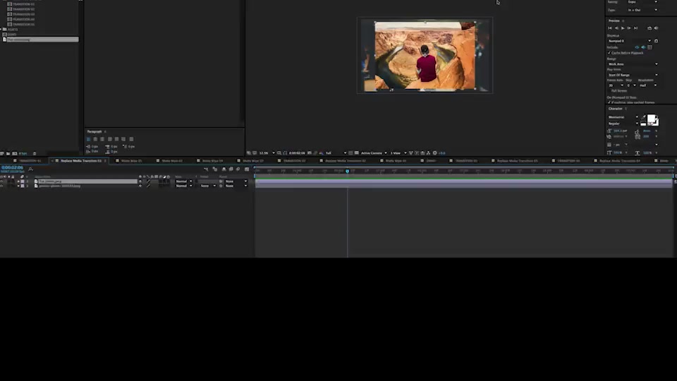
Task: Open the 1 View layout dropdown
Action: (x=398, y=153)
